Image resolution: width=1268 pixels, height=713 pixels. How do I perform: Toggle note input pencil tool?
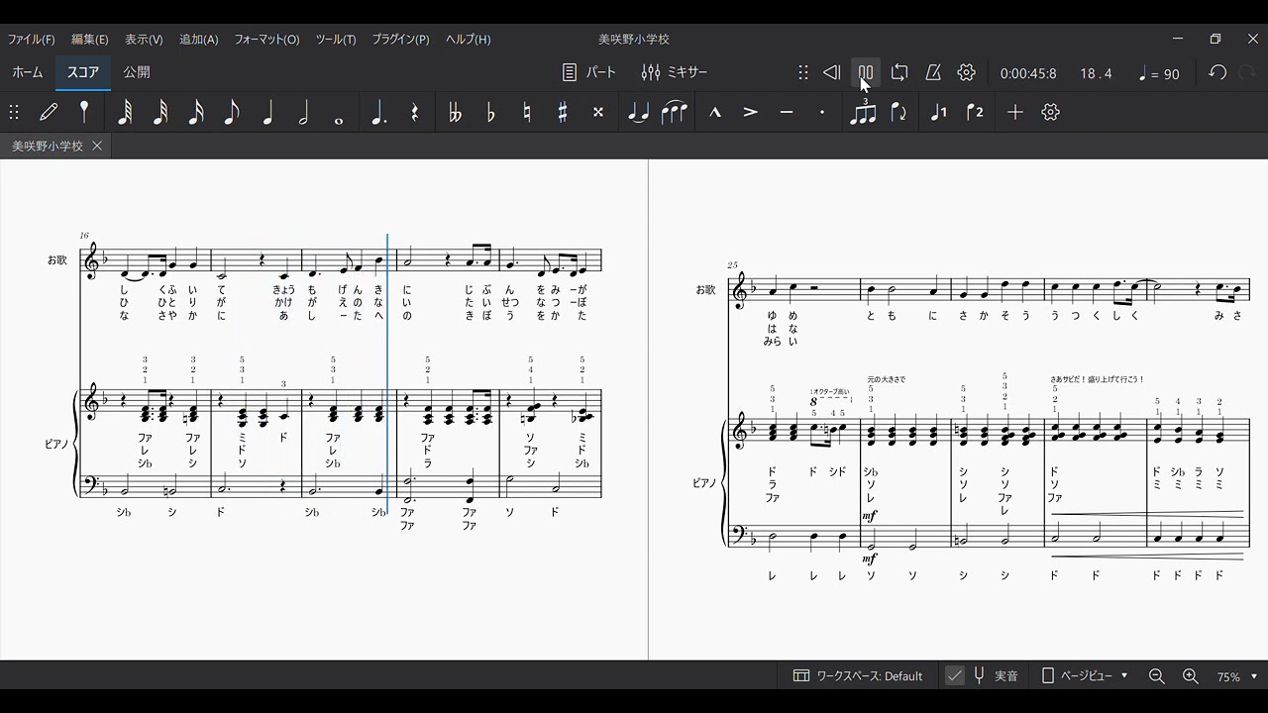[49, 112]
